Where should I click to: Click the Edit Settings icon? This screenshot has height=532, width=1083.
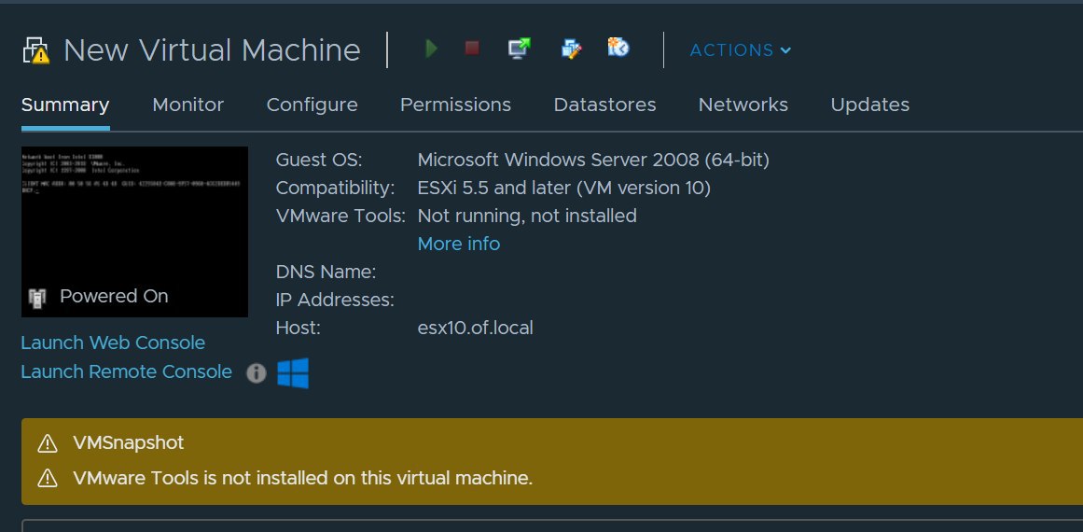(x=571, y=49)
